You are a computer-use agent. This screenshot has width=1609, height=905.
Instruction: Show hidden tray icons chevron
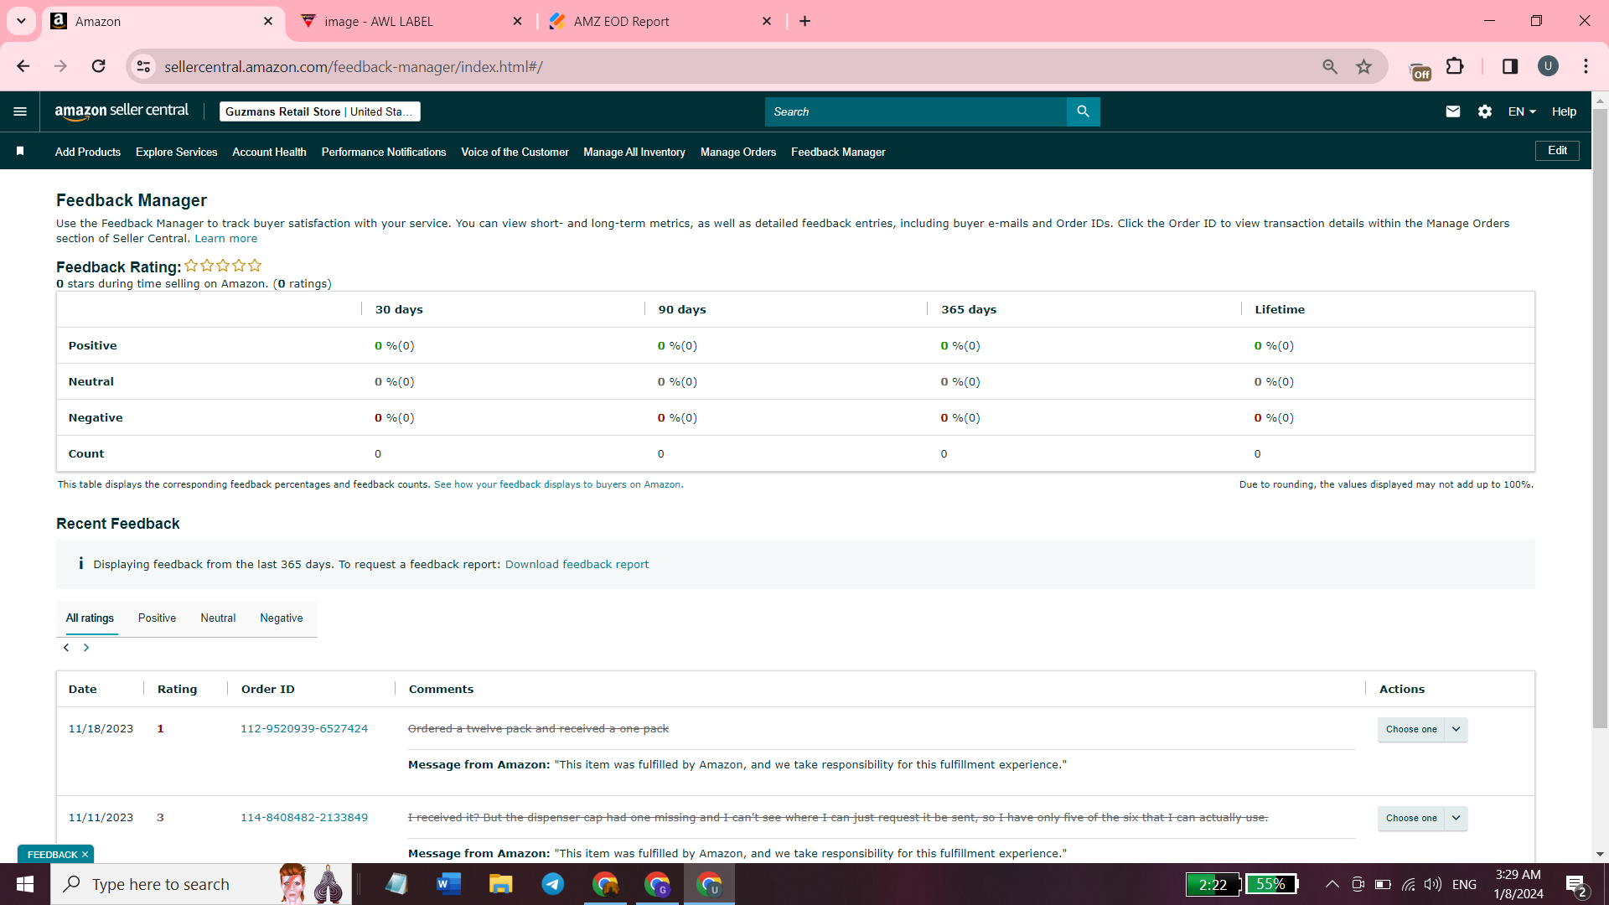click(1332, 884)
